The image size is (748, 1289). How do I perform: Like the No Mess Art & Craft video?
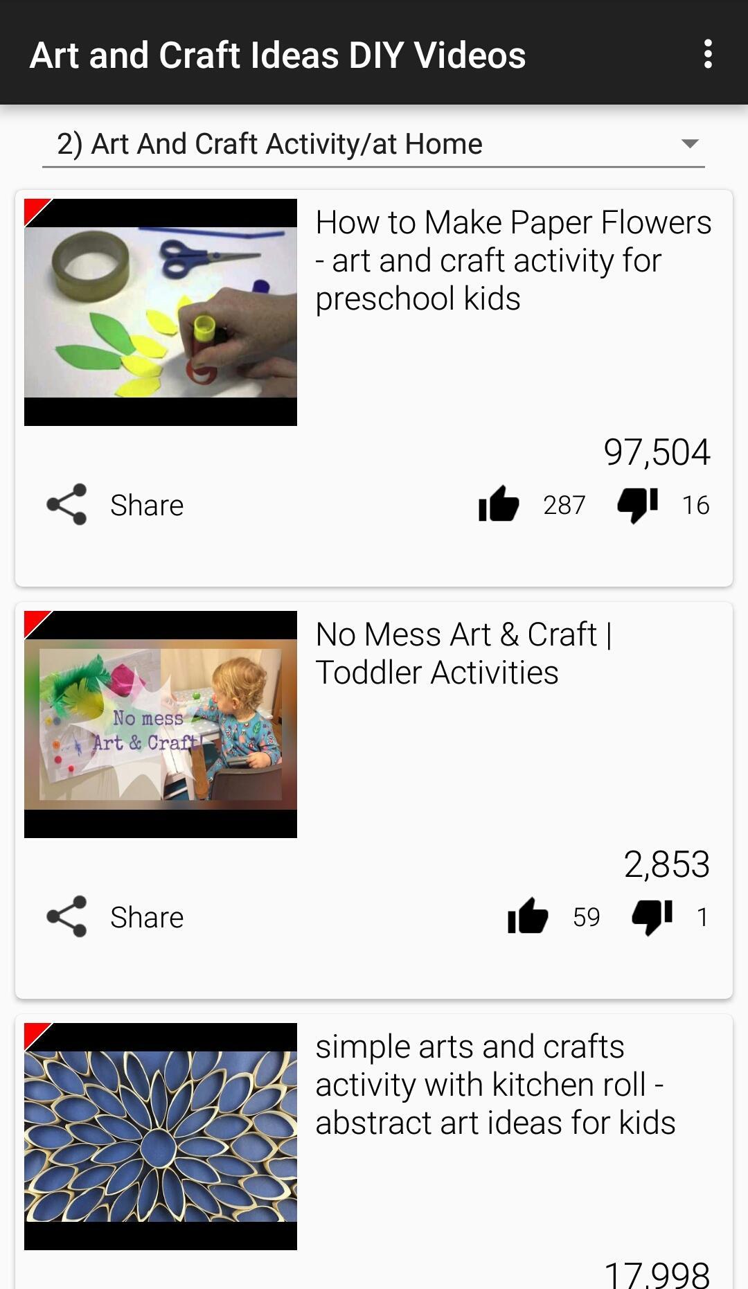528,916
